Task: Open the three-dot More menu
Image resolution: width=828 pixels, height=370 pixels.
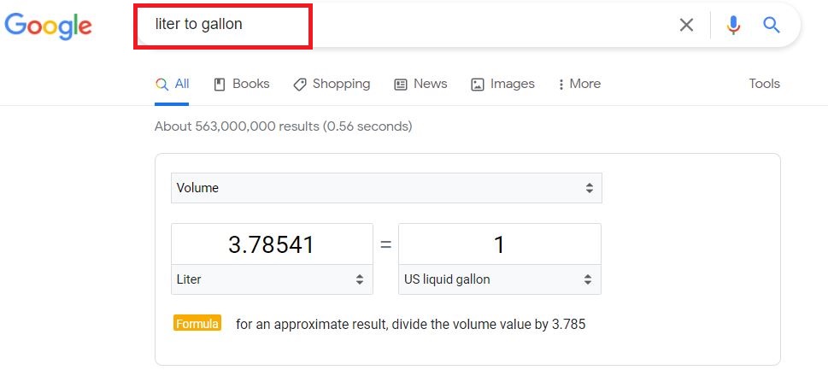Action: pyautogui.click(x=579, y=84)
